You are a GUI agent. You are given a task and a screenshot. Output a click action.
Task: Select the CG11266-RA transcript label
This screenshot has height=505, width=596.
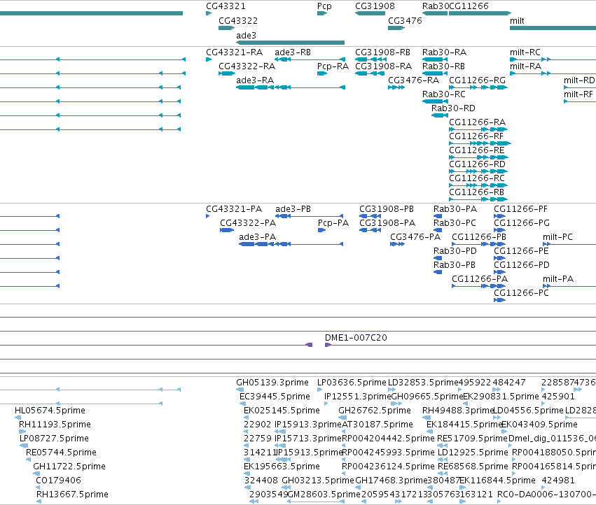click(x=478, y=122)
